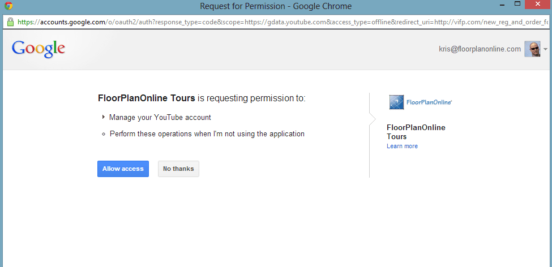552x267 pixels.
Task: Open the account dropdown arrow beside the avatar
Action: tap(546, 50)
